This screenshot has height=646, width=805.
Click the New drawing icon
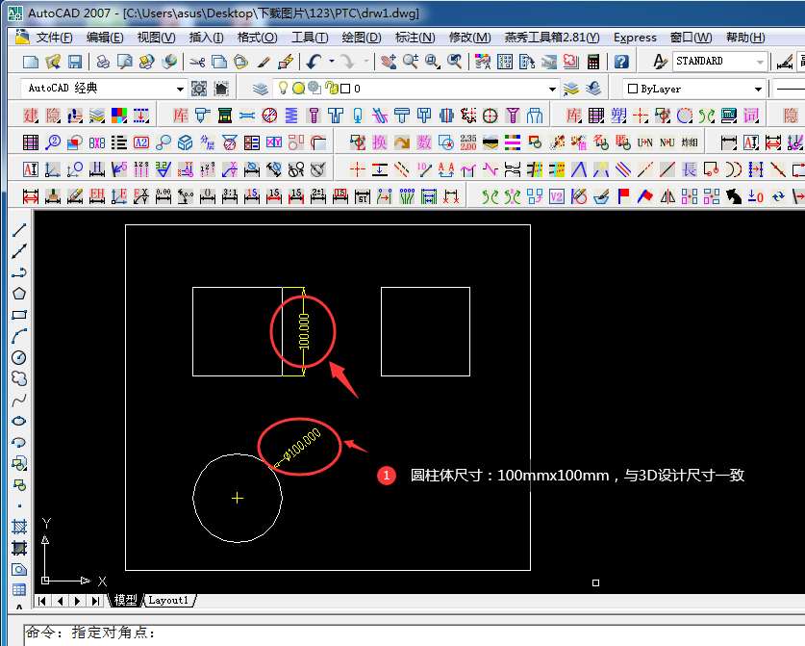(31, 62)
